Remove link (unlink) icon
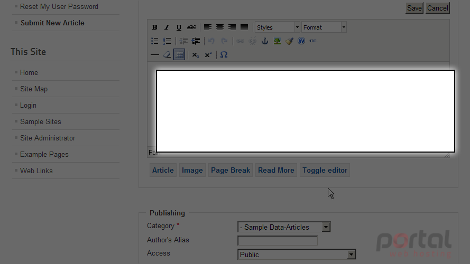This screenshot has width=470, height=264. 253,41
